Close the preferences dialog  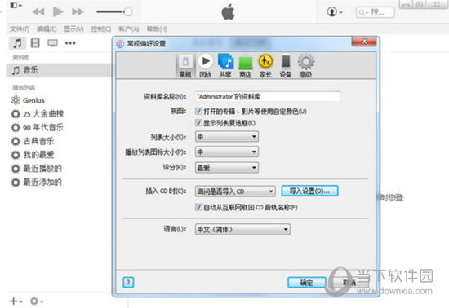[363, 42]
